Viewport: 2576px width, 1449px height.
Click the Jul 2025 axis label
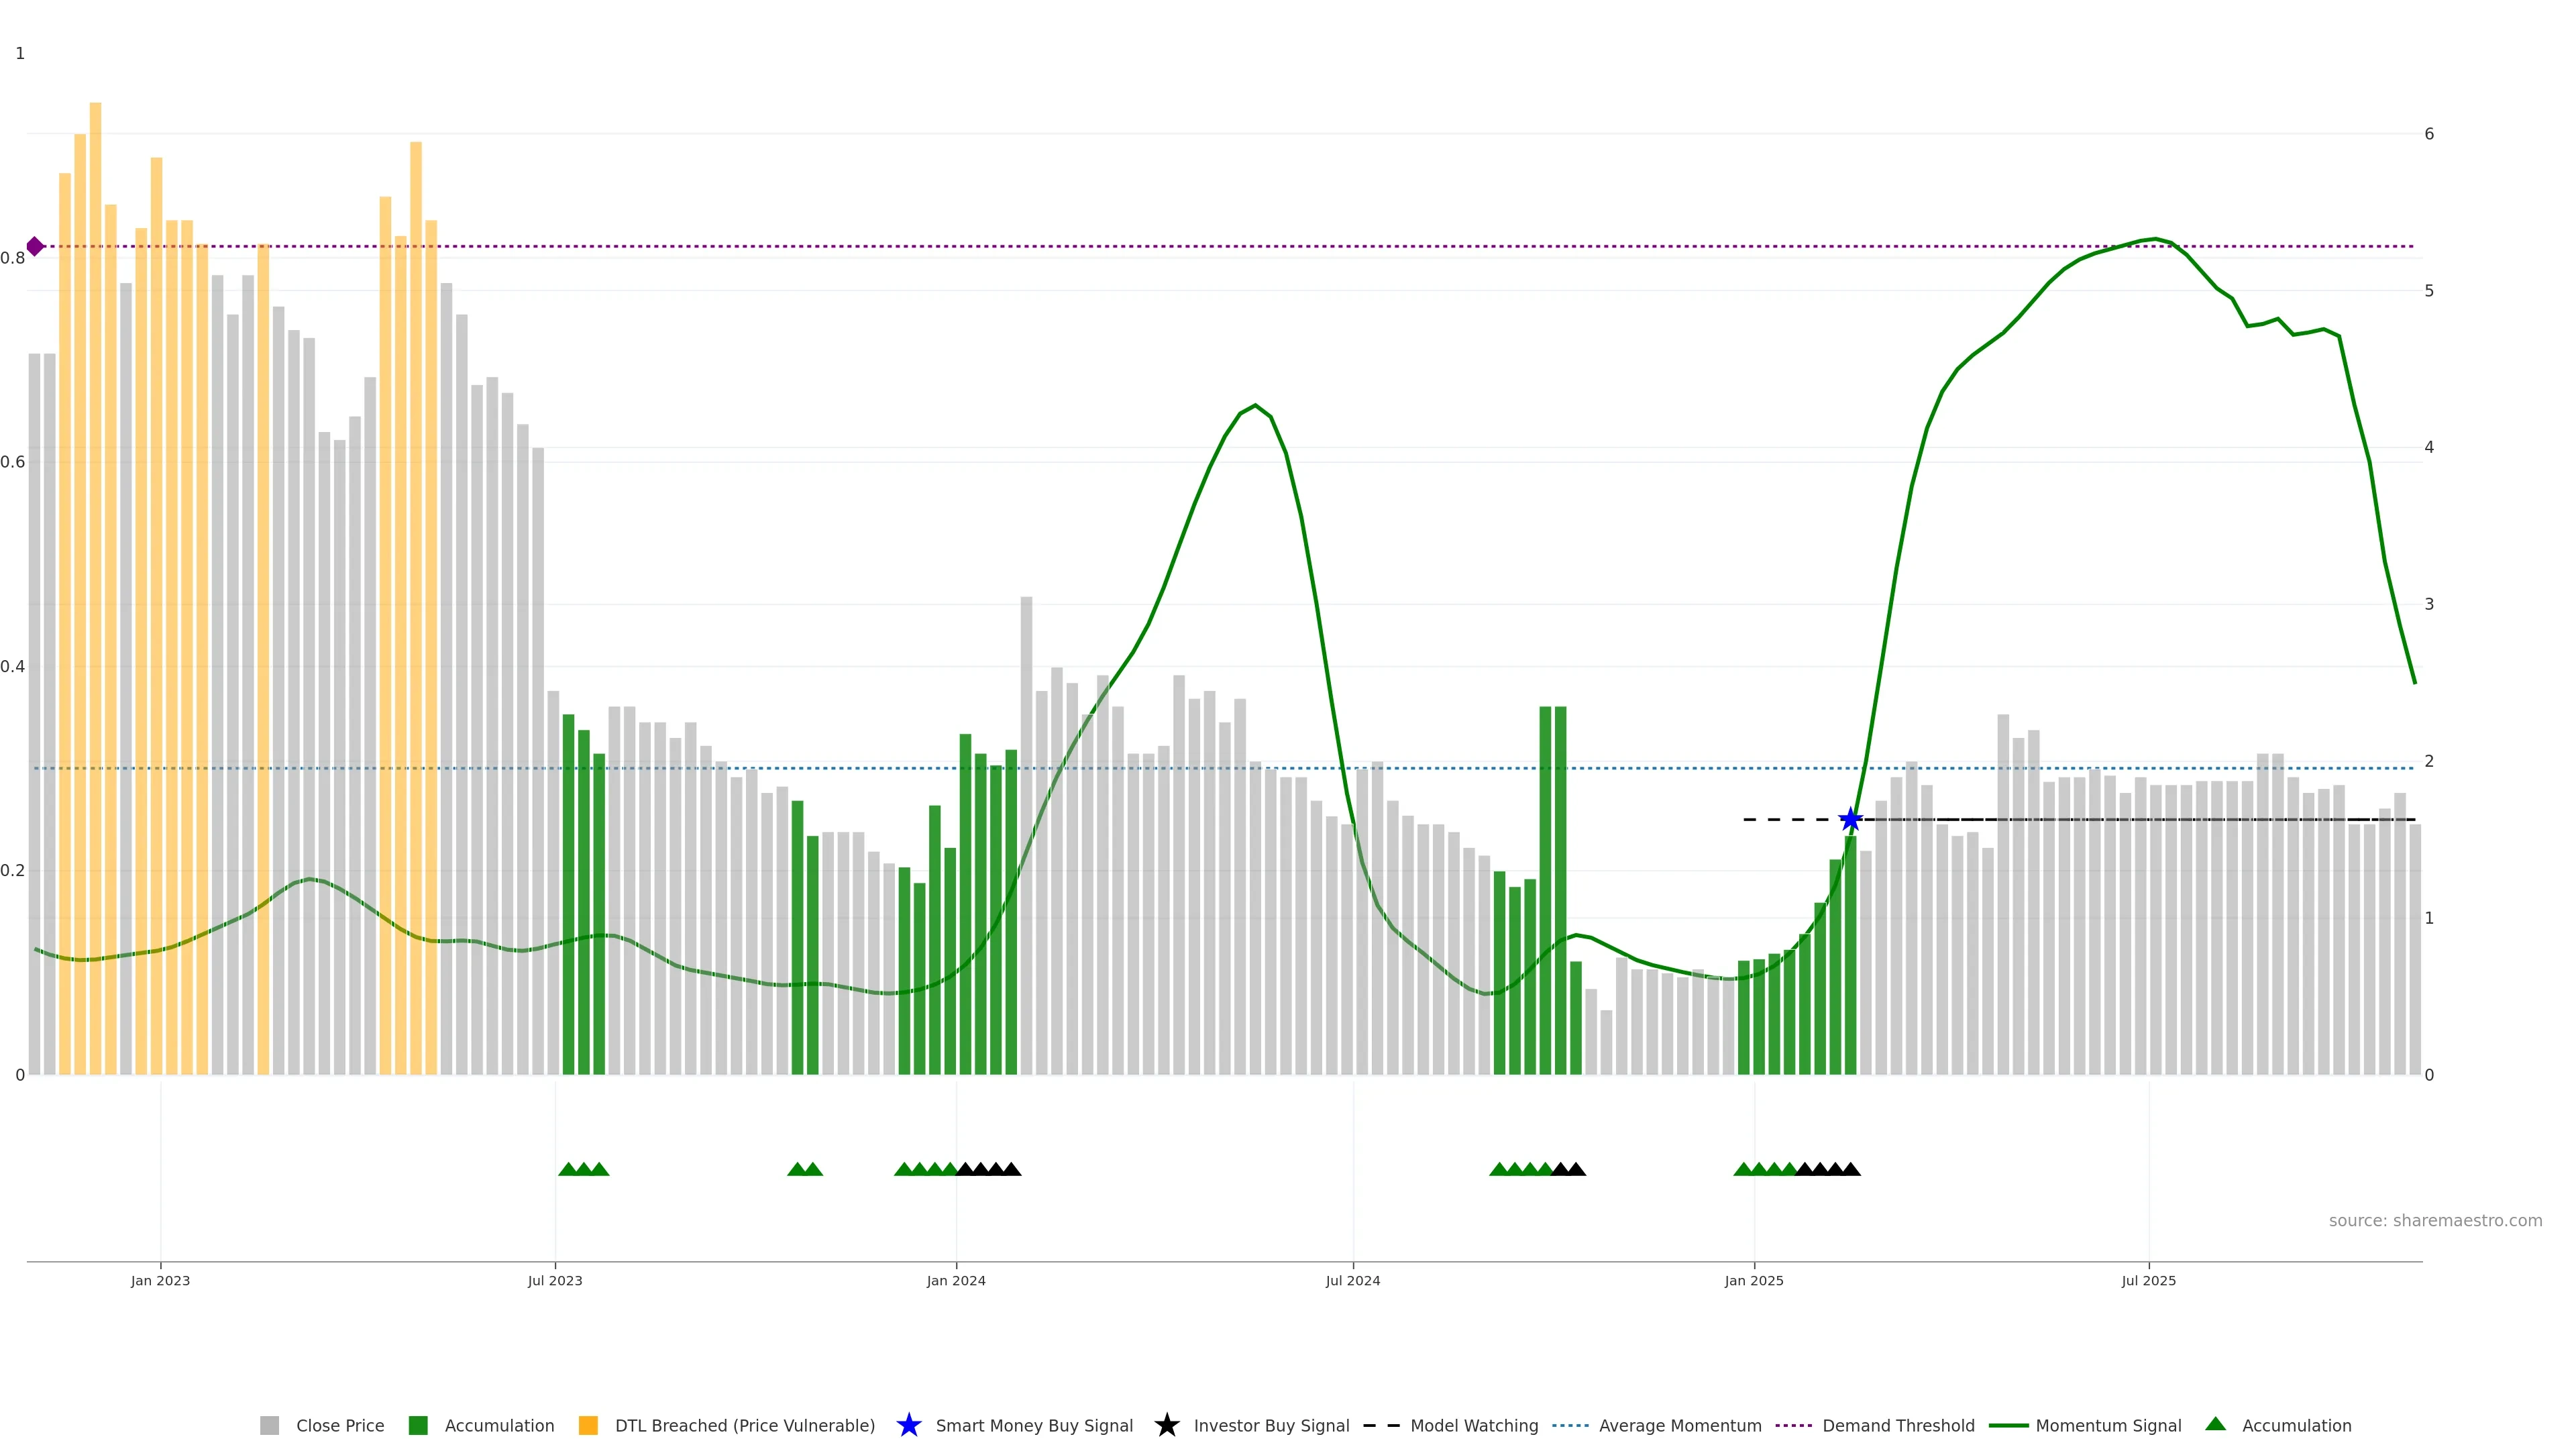coord(2148,1280)
